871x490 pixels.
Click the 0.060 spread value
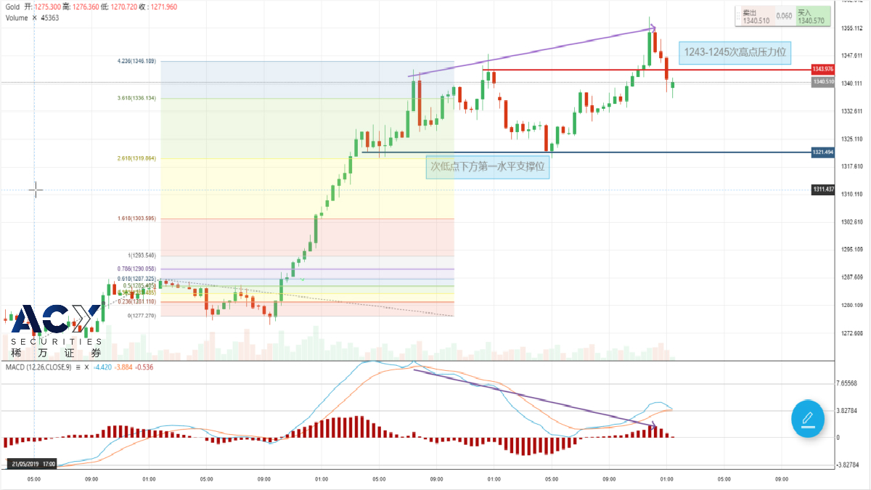click(784, 15)
